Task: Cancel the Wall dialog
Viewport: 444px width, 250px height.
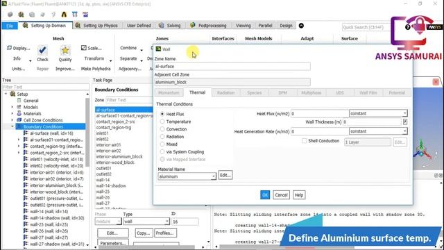Action: [x=281, y=195]
